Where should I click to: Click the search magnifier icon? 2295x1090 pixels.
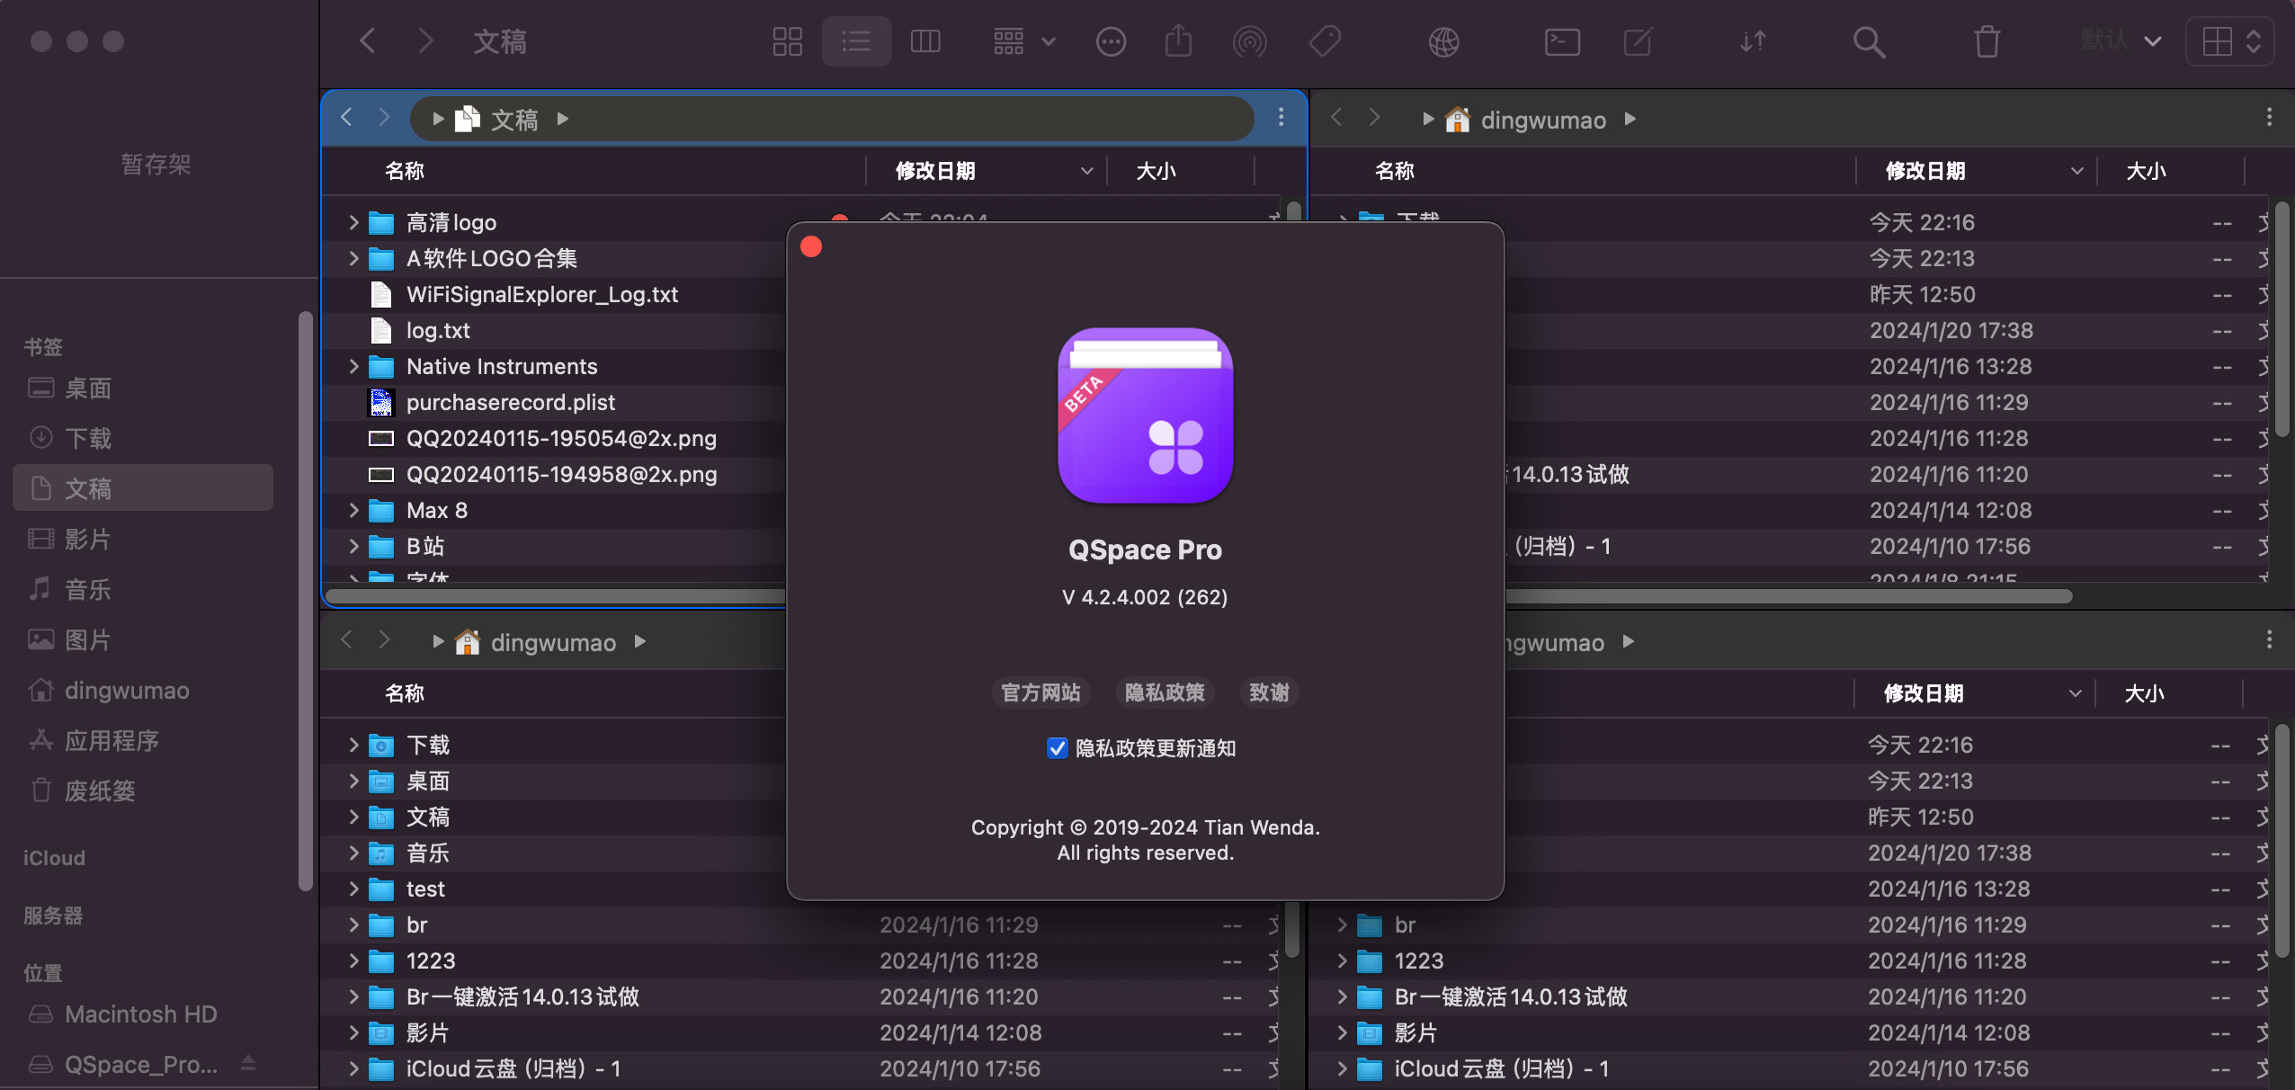[1869, 41]
